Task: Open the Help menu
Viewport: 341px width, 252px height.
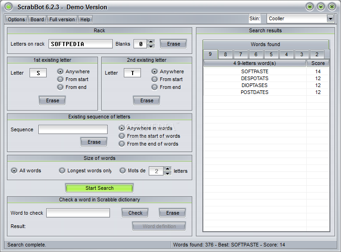Action: 85,19
